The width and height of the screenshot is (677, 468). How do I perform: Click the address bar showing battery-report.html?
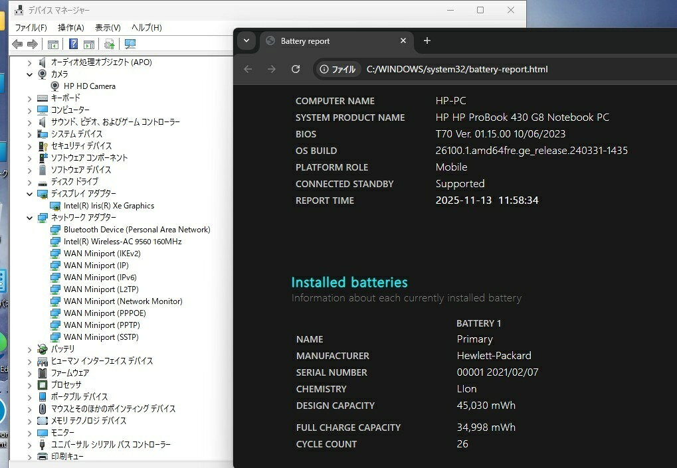point(457,69)
